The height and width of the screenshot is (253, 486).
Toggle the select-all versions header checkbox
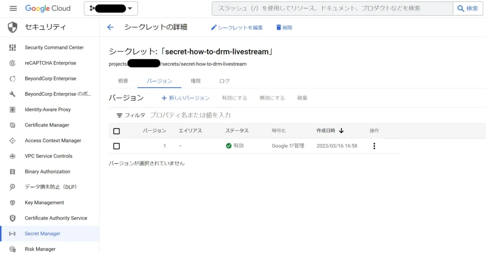[117, 131]
